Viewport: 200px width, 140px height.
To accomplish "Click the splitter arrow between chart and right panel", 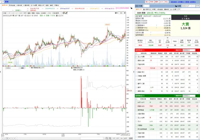I will [134, 72].
